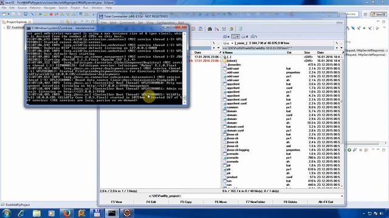Open Eclipse Window menu
The image size is (389, 218).
pos(97,8)
